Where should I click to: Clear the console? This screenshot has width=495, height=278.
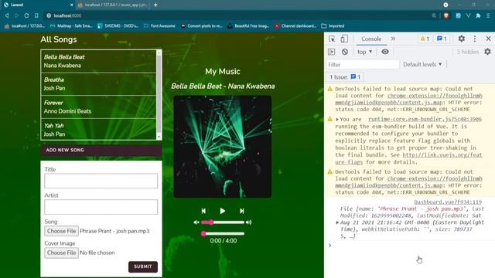coord(345,52)
